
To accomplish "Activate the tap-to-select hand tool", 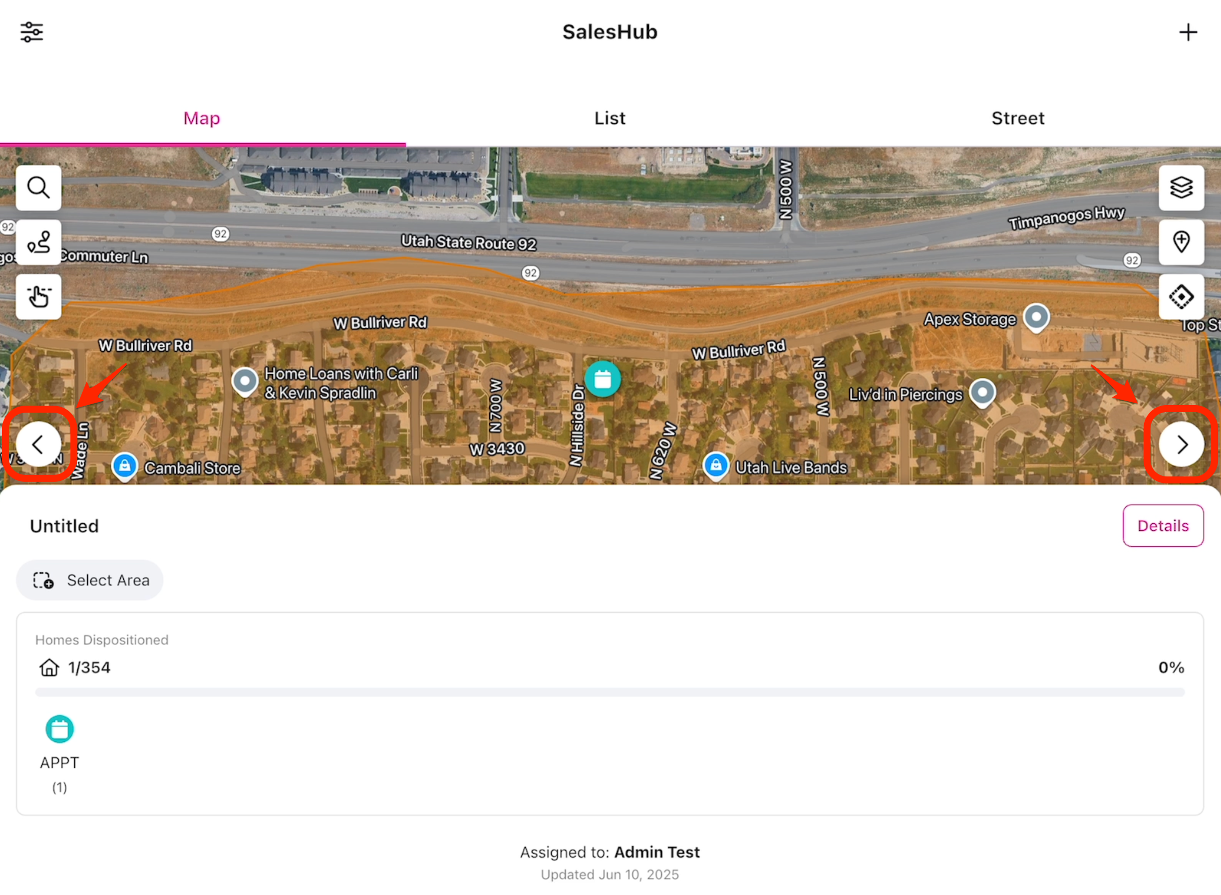I will pos(38,296).
